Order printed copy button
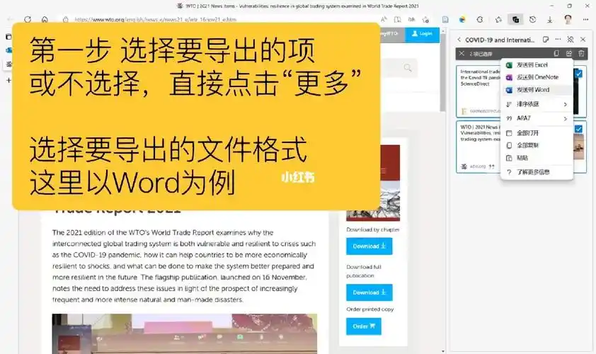The width and height of the screenshot is (596, 354). point(363,326)
